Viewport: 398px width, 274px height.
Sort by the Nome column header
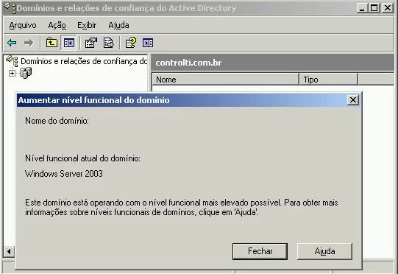[x=225, y=80]
